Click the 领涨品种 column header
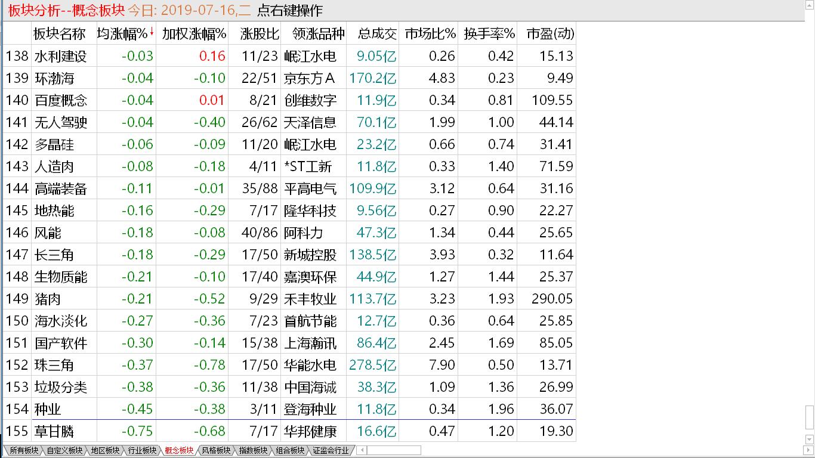 pyautogui.click(x=314, y=33)
